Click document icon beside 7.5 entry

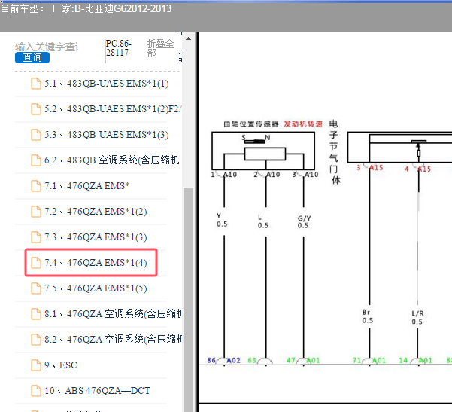[36, 288]
